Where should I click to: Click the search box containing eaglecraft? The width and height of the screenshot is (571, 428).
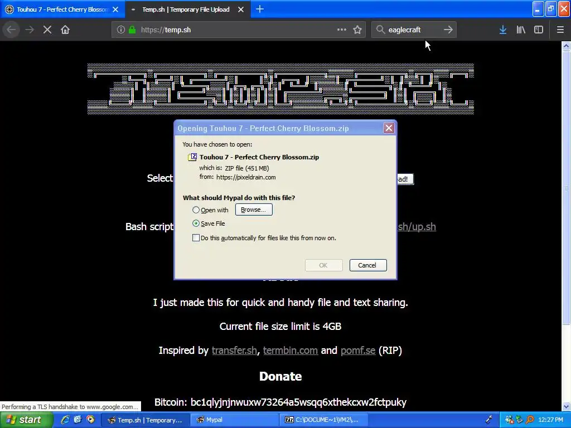[x=413, y=30]
